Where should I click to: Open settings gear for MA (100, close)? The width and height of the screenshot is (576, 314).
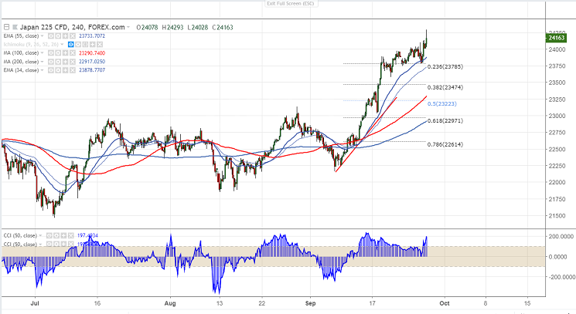pos(58,52)
